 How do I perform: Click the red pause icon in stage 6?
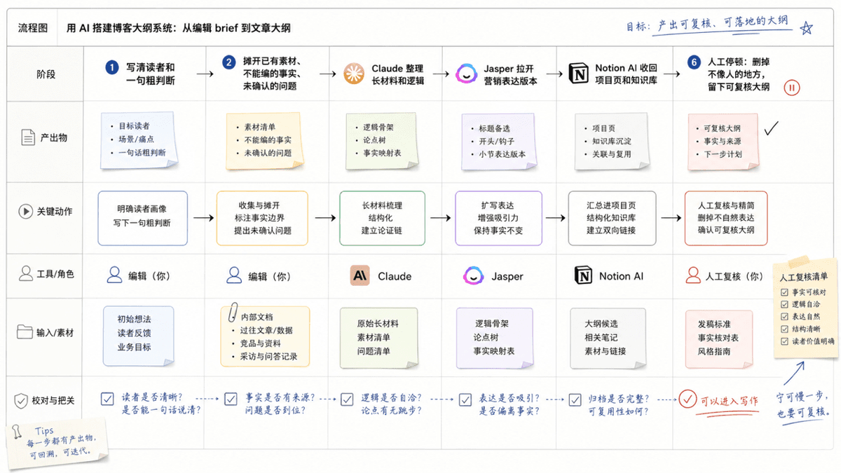793,88
